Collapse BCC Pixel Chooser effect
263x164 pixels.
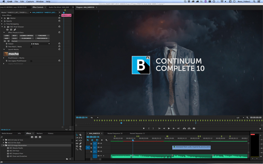(x=2, y=27)
